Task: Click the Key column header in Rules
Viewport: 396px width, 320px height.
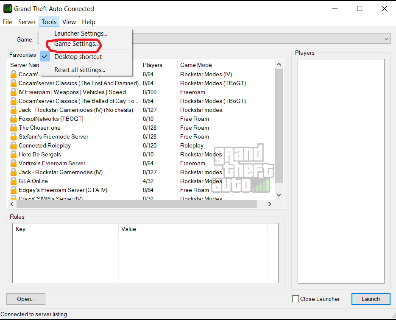Action: point(65,229)
